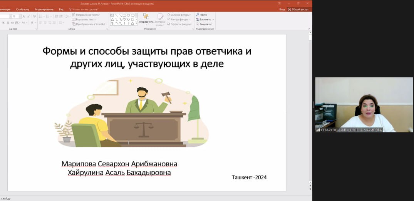The width and height of the screenshot is (414, 201).
Task: Switch to the Слайд-шоу tab
Action: click(x=23, y=9)
